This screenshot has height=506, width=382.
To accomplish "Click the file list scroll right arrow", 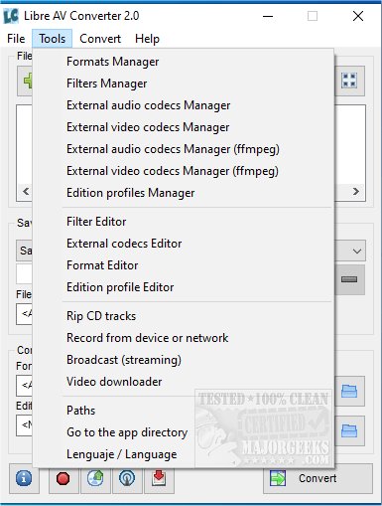I will point(356,192).
